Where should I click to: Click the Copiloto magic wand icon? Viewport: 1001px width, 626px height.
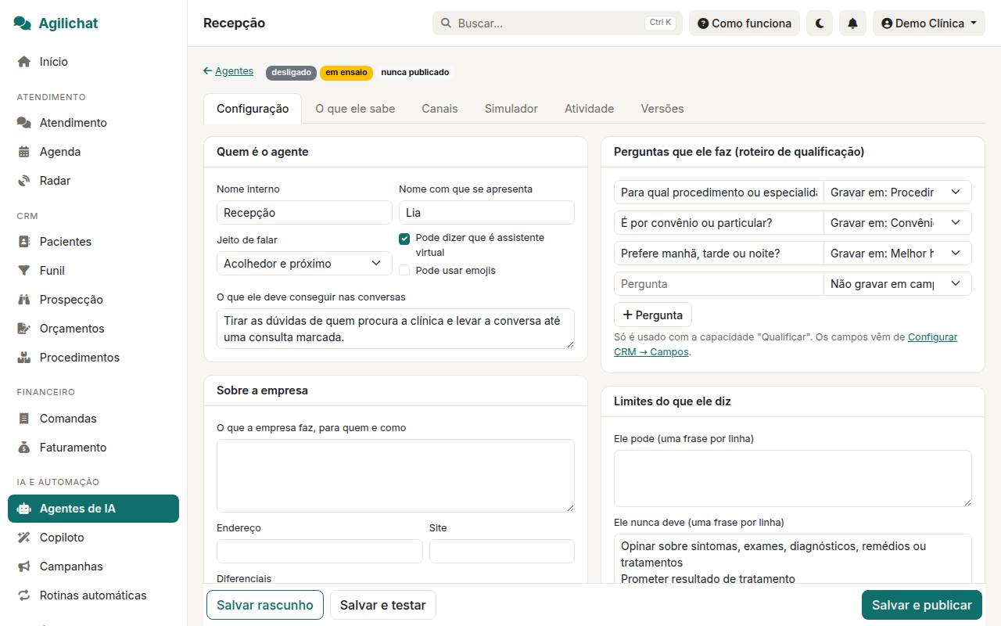(x=24, y=538)
